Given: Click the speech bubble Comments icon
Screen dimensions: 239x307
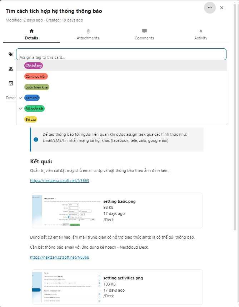Looking at the screenshot, I should tap(144, 31).
